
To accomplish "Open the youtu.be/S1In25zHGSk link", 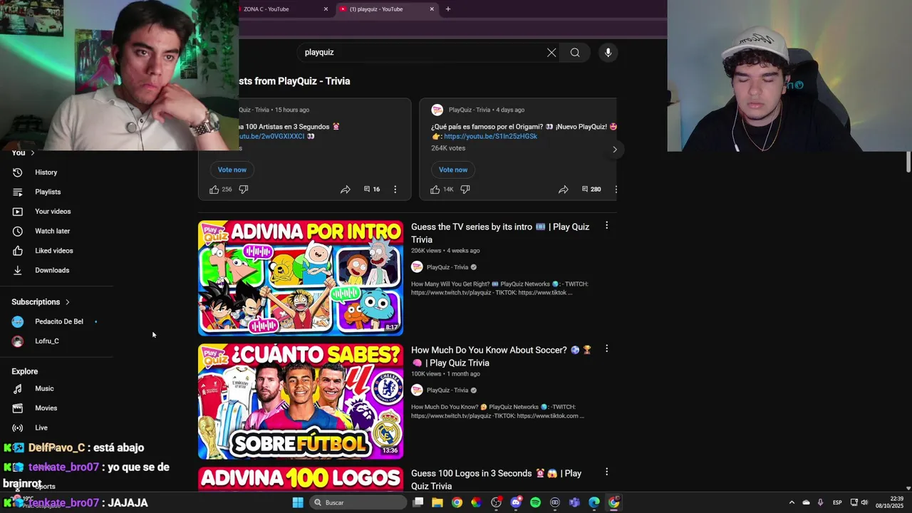I will click(490, 136).
